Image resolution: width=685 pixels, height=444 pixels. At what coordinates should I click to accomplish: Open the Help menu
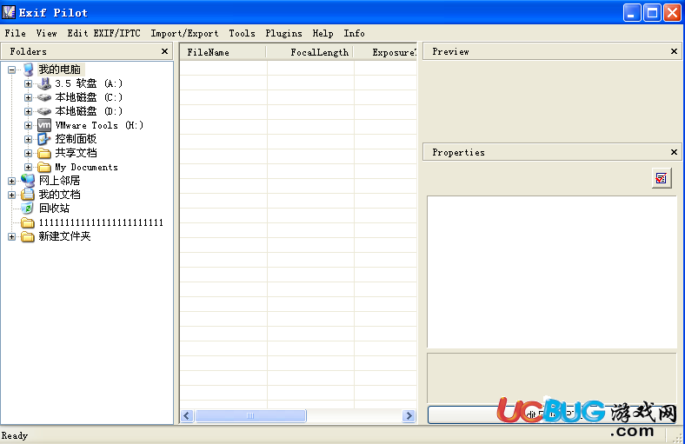click(323, 33)
